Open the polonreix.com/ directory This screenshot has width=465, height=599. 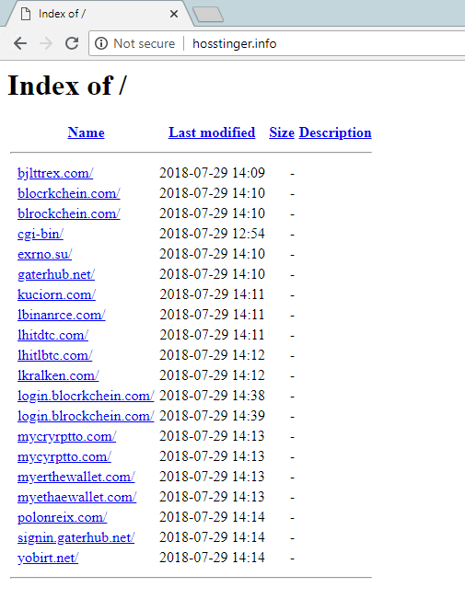coord(63,518)
